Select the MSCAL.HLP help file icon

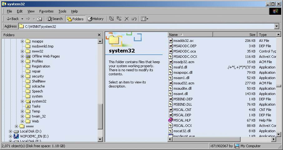pyautogui.click(x=171, y=120)
